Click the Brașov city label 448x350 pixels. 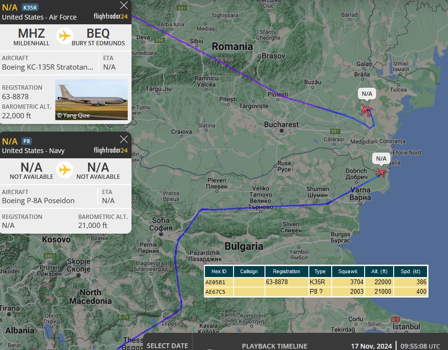click(274, 56)
